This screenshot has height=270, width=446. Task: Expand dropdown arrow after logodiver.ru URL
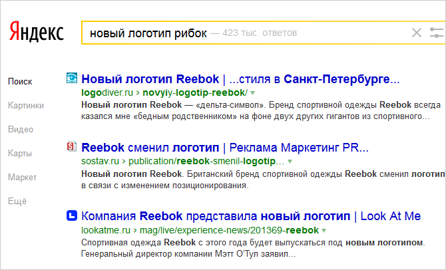(252, 93)
